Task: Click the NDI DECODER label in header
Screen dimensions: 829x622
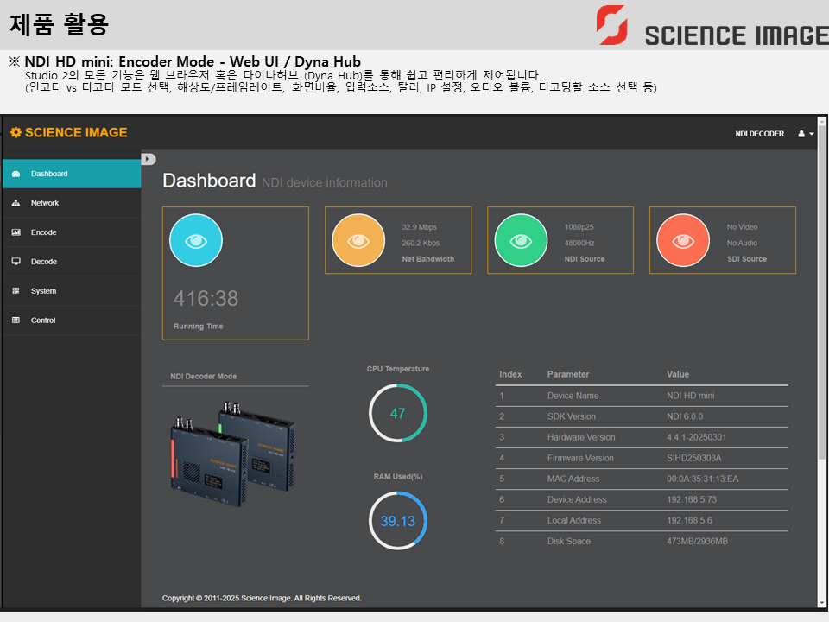Action: coord(759,134)
